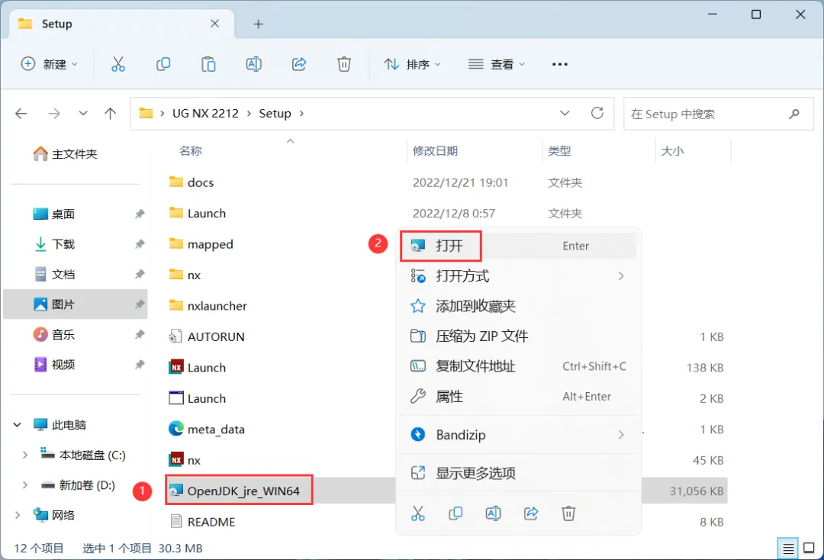Open recent locations dropdown chevron

83,114
